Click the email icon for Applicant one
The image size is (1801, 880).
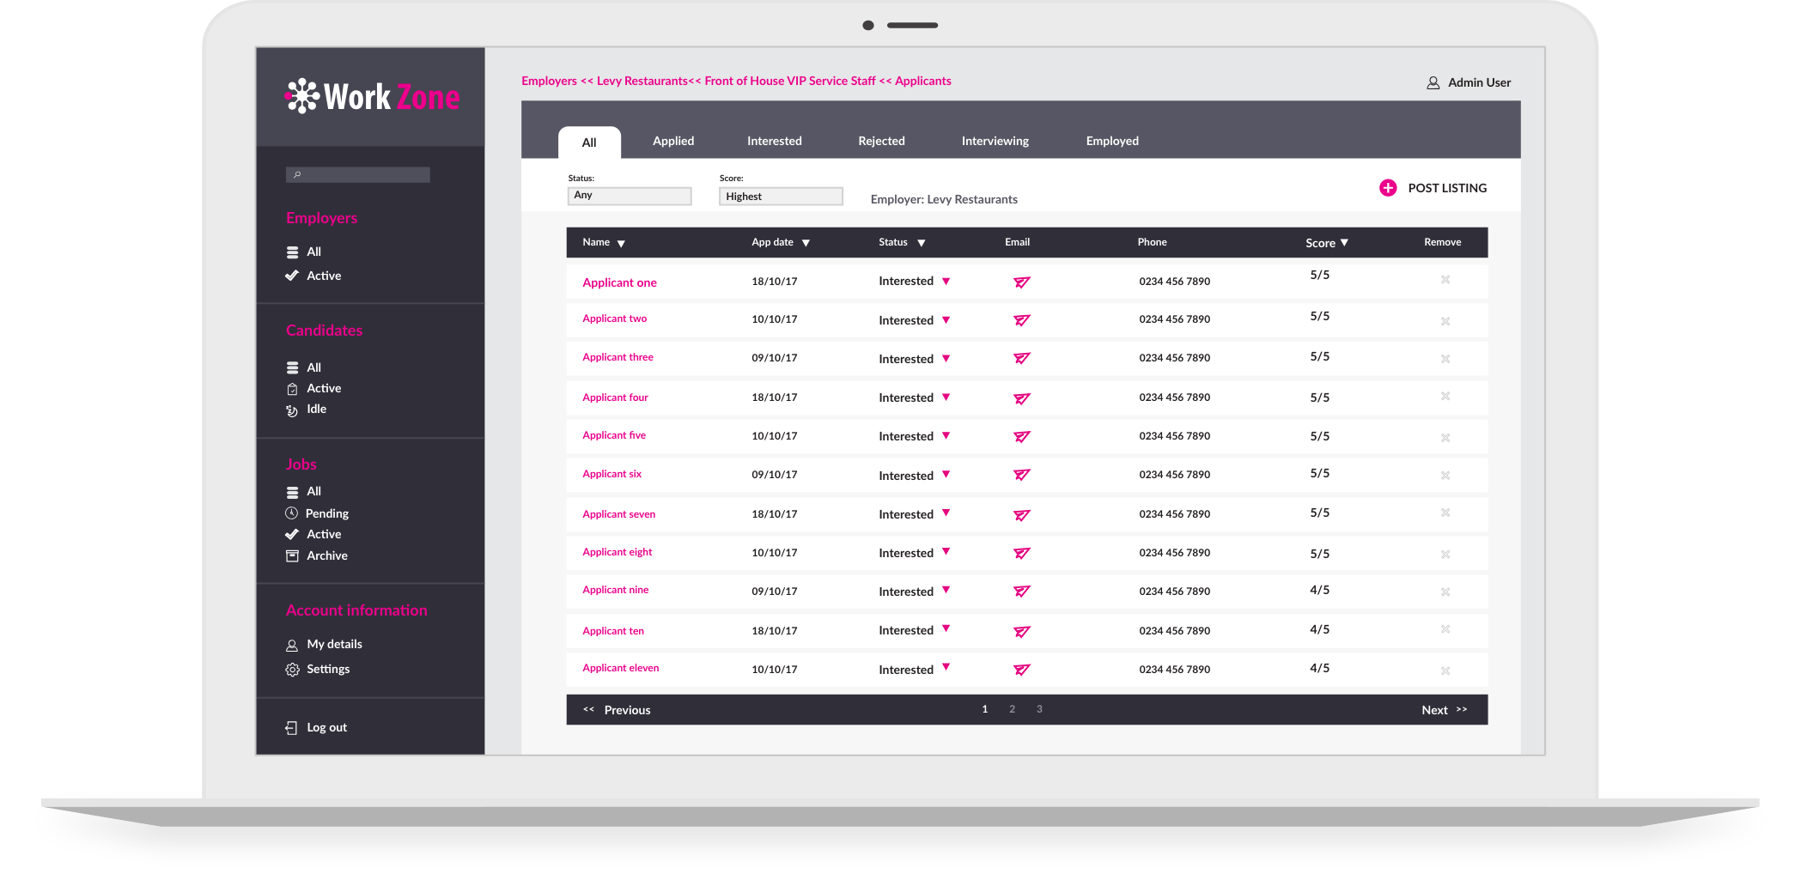click(1021, 282)
